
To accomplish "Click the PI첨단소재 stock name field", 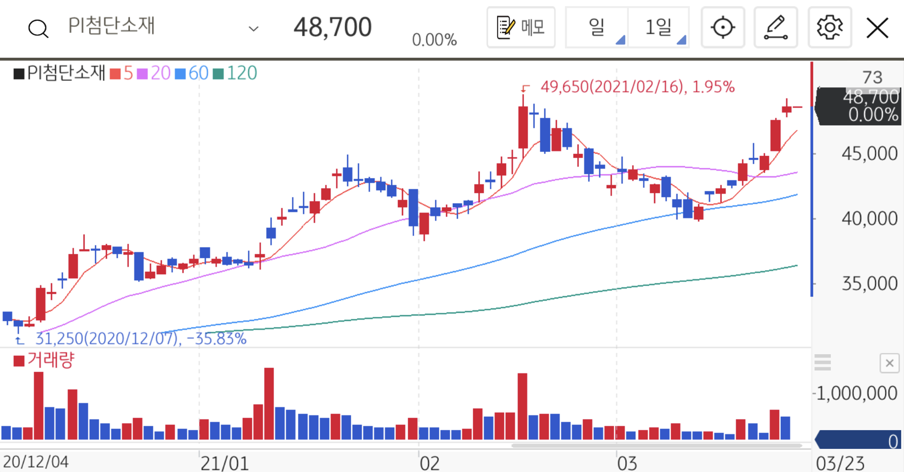I will pos(111,25).
